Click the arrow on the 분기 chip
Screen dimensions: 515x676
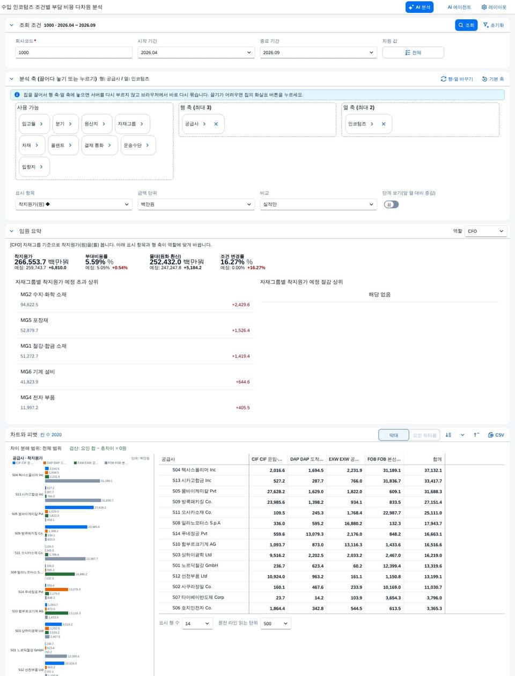pos(70,124)
